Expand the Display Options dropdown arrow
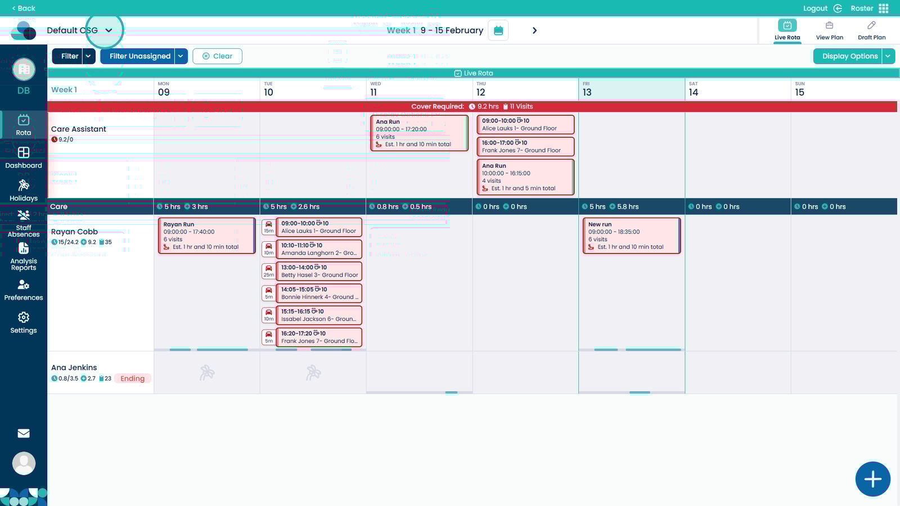The width and height of the screenshot is (900, 506). [889, 56]
